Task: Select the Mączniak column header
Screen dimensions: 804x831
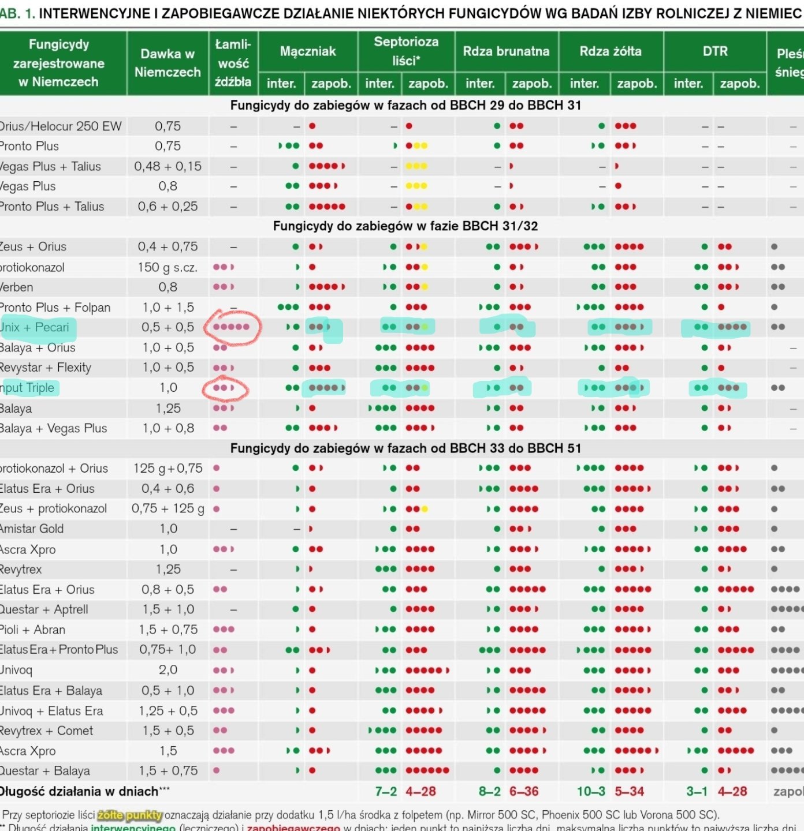Action: (x=308, y=51)
